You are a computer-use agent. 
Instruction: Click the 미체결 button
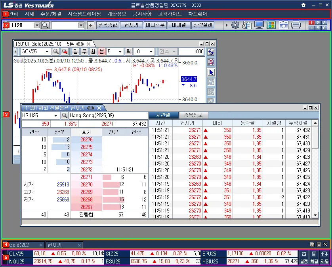coord(179,25)
